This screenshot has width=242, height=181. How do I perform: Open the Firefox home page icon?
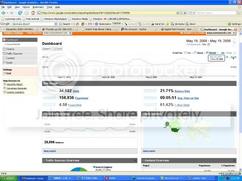pos(33,13)
